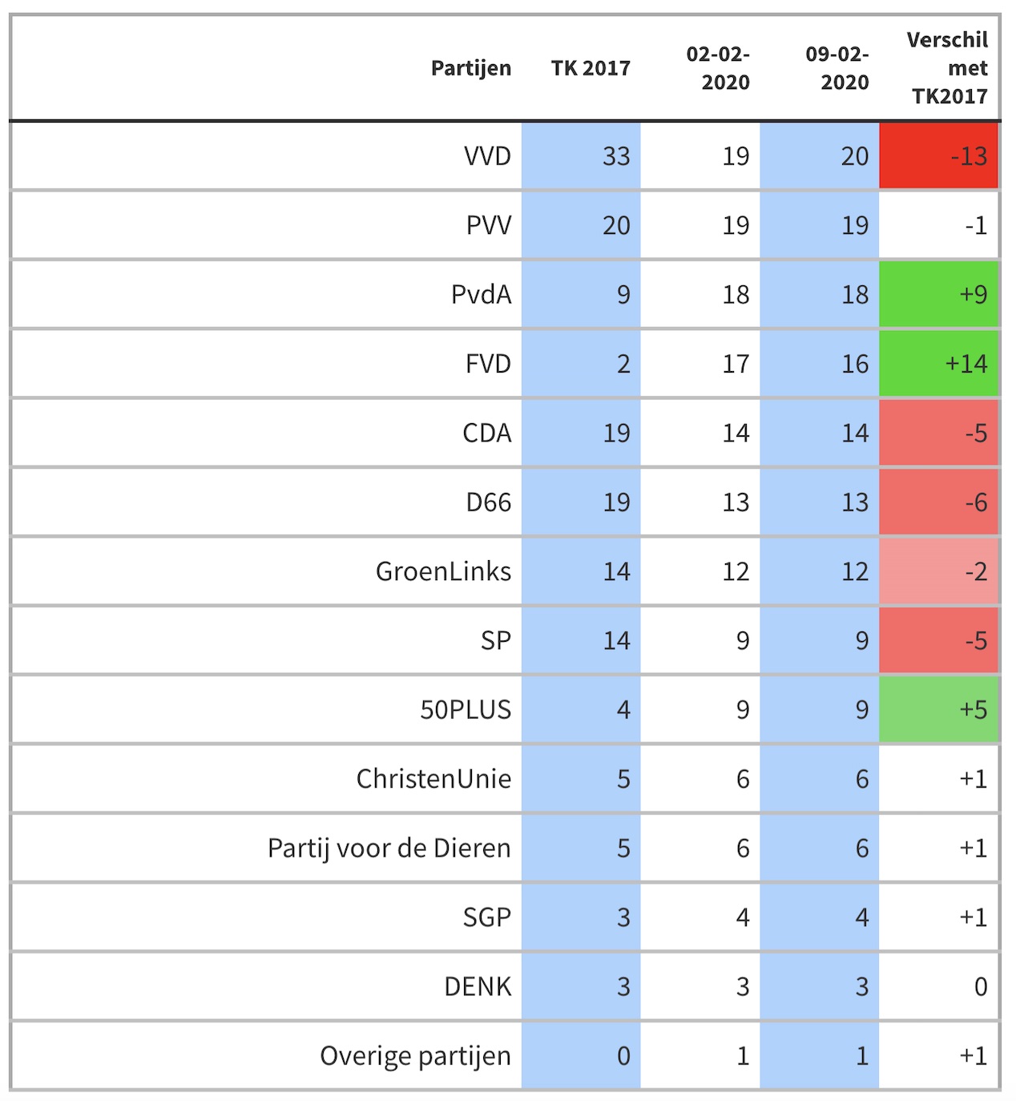Click the Verschil met TK2017 header

point(949,68)
